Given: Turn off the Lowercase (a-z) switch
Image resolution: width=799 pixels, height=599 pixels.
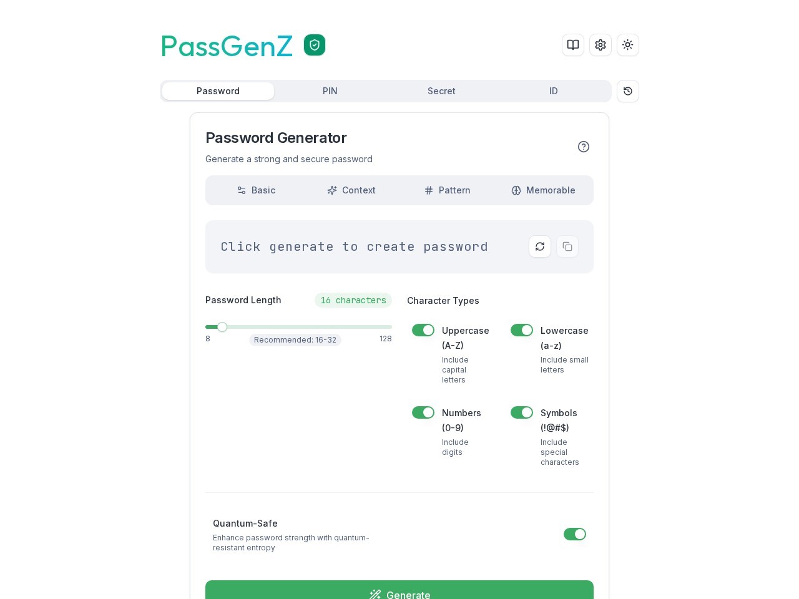Looking at the screenshot, I should pyautogui.click(x=522, y=330).
